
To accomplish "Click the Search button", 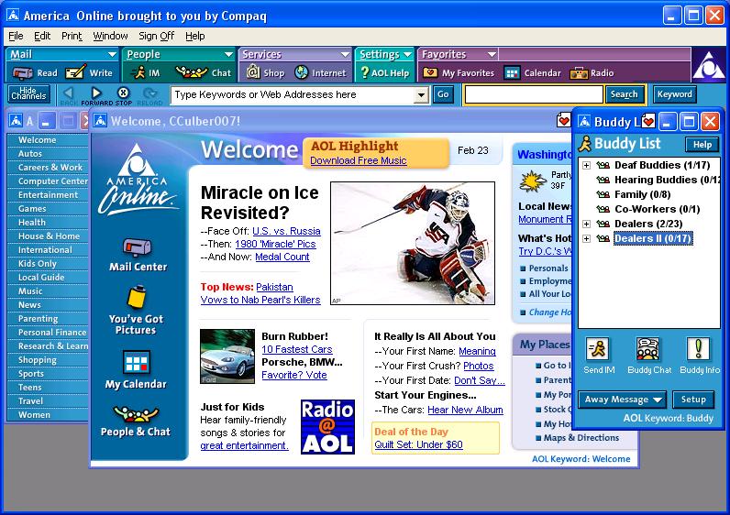I will [x=624, y=94].
